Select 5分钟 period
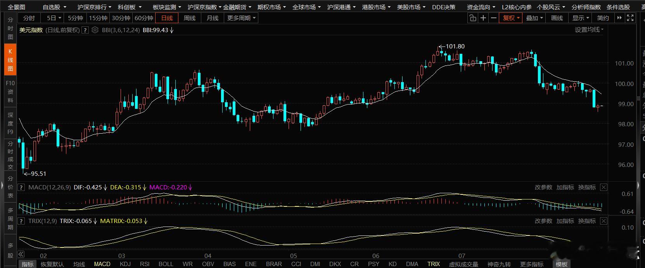 [75, 18]
